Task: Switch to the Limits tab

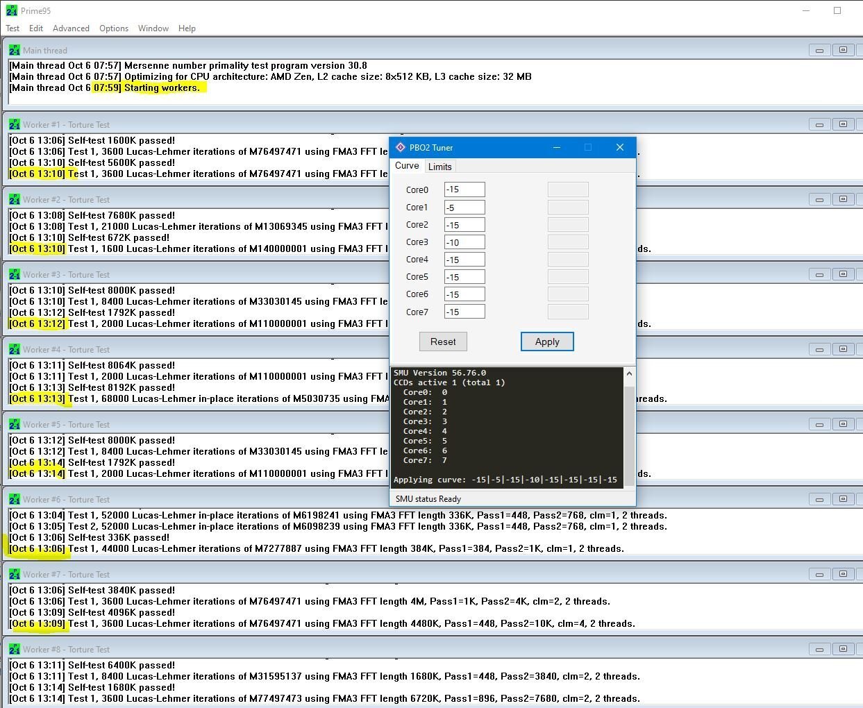Action: pyautogui.click(x=439, y=167)
